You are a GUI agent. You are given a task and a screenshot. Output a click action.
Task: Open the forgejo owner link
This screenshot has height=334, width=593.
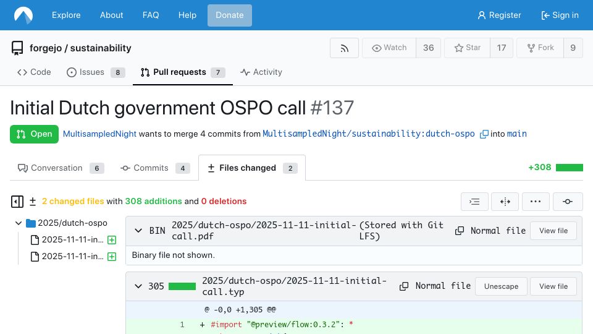pyautogui.click(x=45, y=48)
